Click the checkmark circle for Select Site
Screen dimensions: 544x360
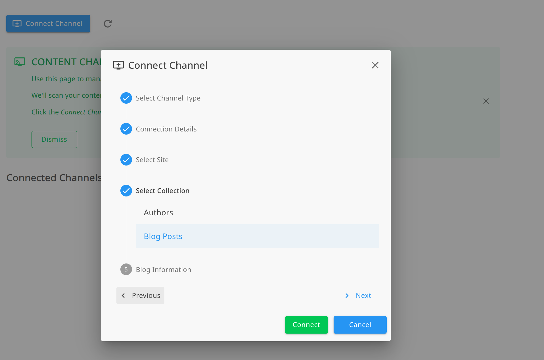tap(126, 160)
